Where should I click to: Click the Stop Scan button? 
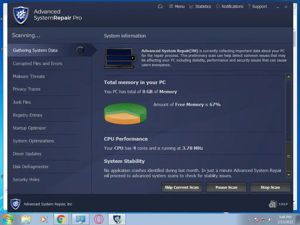(x=270, y=187)
